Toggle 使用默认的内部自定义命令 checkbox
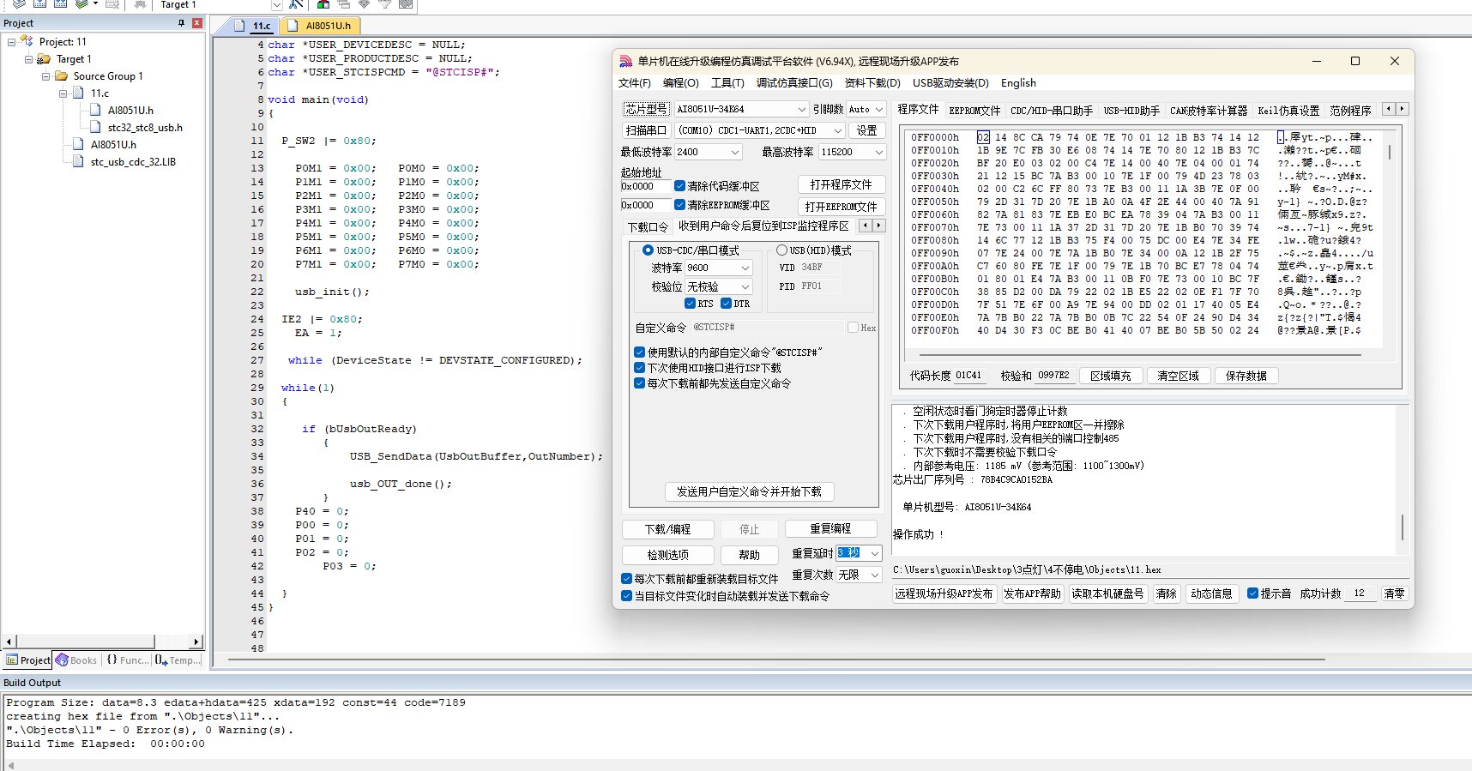 [x=639, y=352]
